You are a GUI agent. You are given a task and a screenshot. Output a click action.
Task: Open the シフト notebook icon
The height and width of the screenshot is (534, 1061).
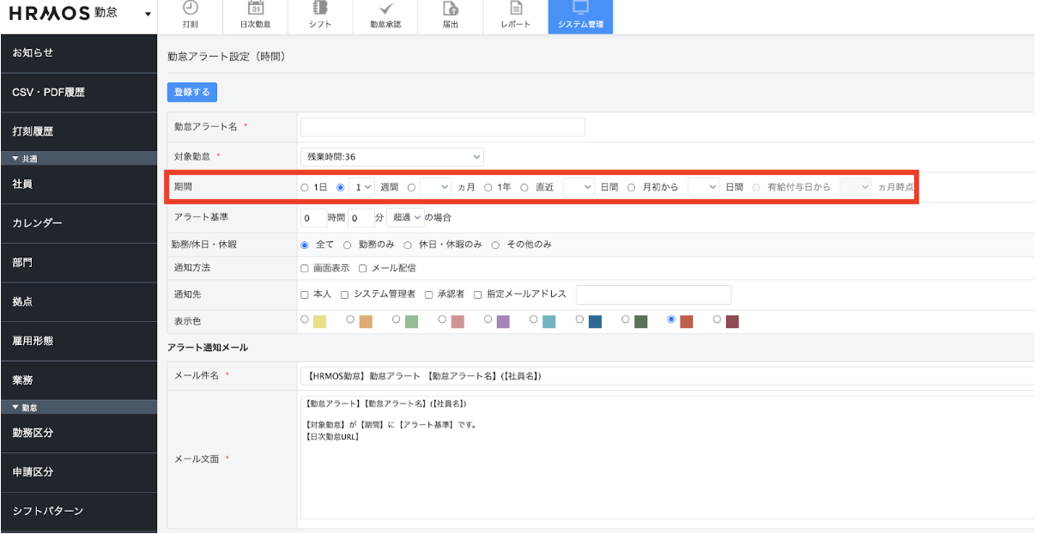point(320,9)
